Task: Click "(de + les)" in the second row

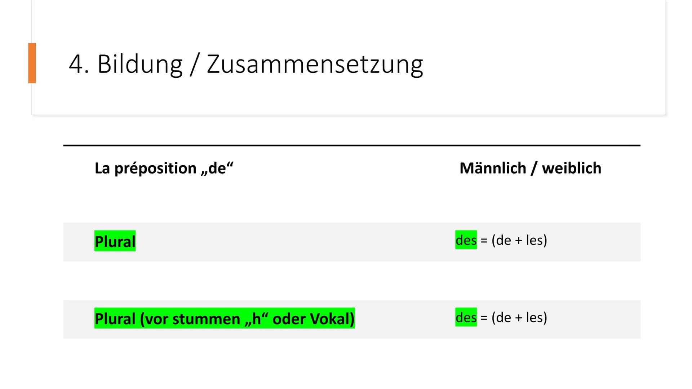Action: tap(519, 317)
